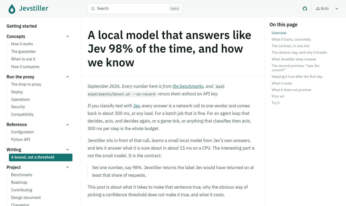Viewport: 346px width, 206px height.
Task: Jump to What it trains, concretely
Action: pos(291,39)
